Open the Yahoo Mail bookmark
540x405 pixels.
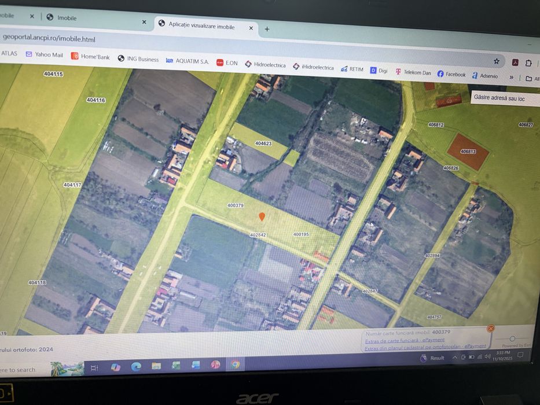[x=44, y=54]
